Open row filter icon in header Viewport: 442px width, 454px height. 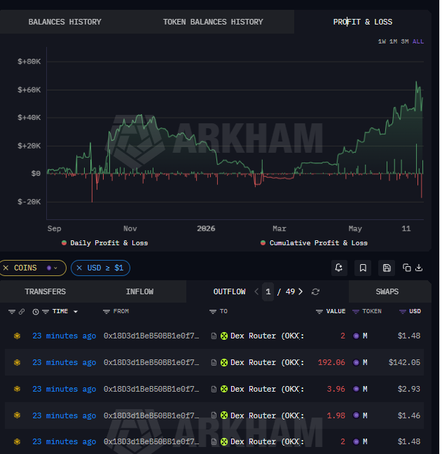(x=12, y=312)
